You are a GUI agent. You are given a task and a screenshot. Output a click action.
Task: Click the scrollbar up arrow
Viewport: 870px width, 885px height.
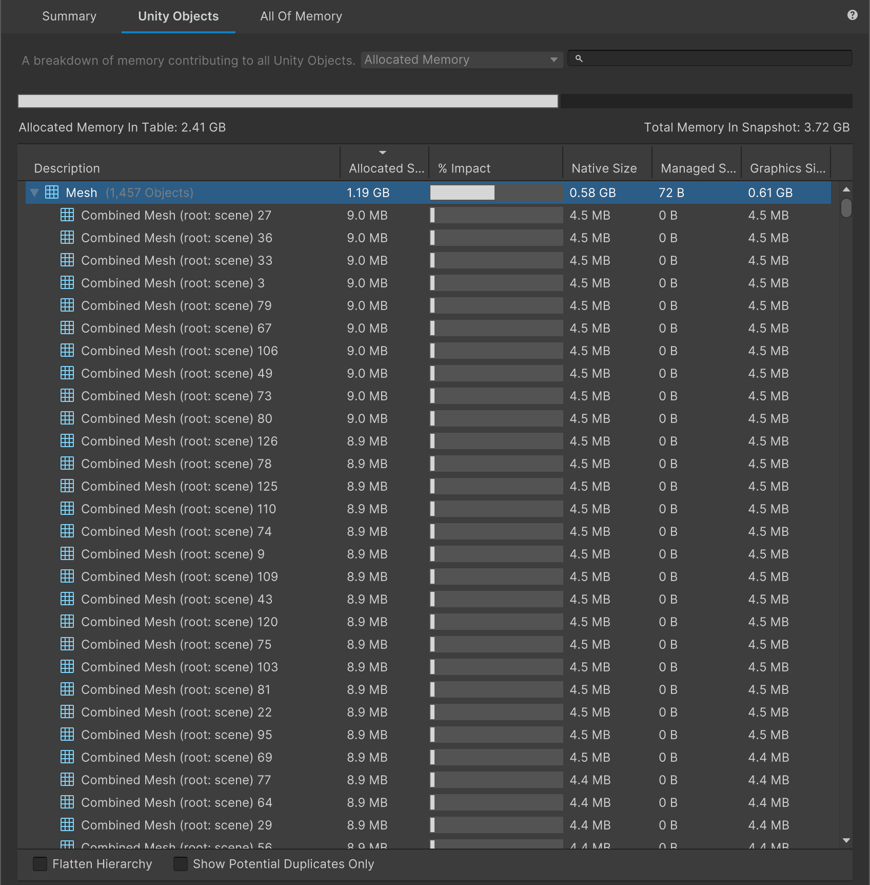(x=846, y=189)
